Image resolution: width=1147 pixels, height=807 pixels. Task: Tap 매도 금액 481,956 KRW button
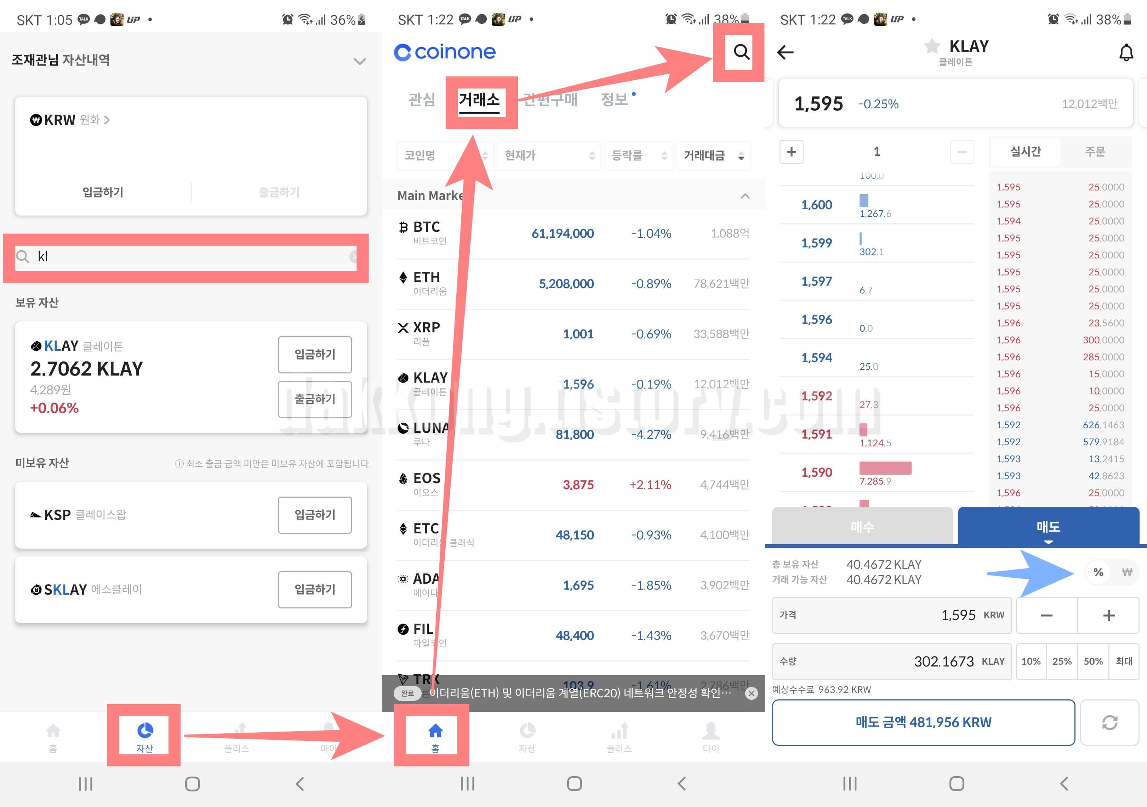pos(923,722)
